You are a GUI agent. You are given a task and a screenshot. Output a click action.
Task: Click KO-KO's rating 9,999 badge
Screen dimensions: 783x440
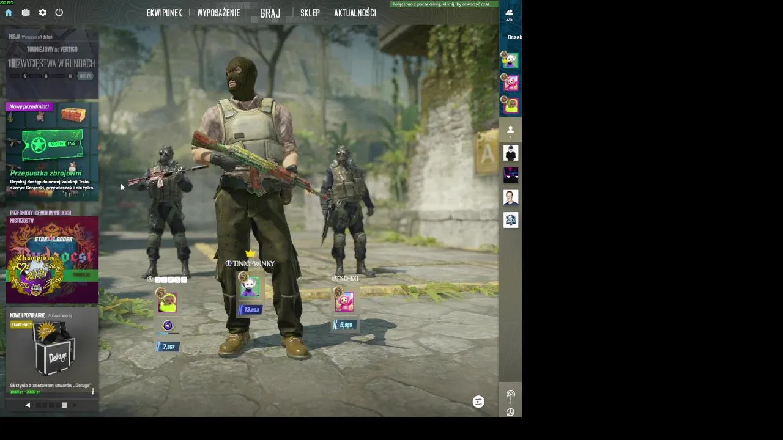pyautogui.click(x=345, y=325)
